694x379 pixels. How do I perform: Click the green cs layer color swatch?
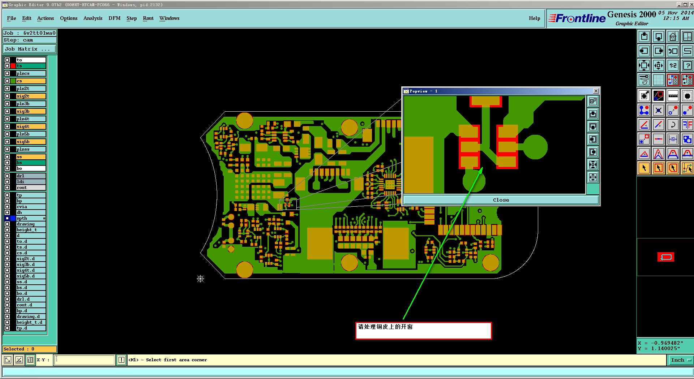pyautogui.click(x=13, y=81)
